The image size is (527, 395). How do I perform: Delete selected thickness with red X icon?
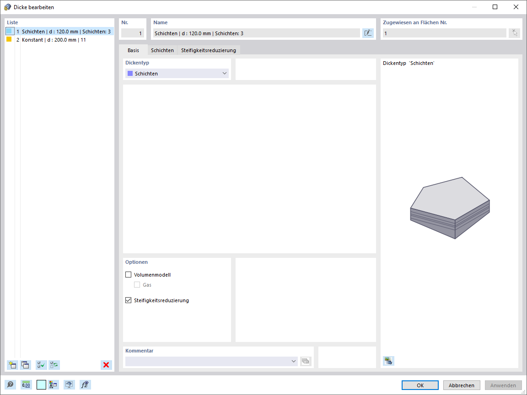(106, 365)
